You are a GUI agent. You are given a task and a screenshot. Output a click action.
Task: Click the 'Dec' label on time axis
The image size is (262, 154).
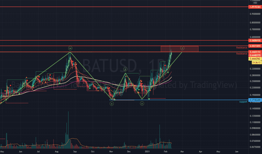[129, 151]
